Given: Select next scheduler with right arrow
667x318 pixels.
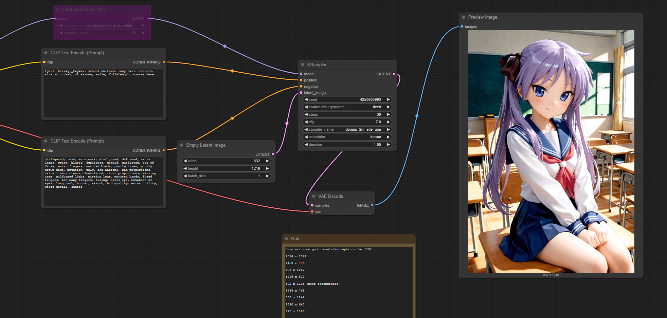Looking at the screenshot, I should pyautogui.click(x=388, y=137).
